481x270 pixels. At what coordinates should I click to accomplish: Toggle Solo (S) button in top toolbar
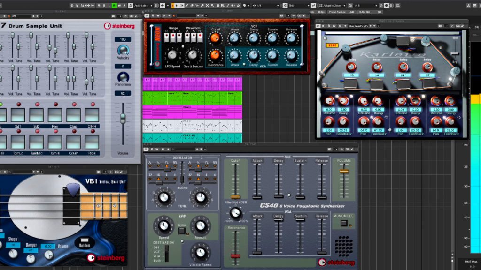click(x=104, y=6)
